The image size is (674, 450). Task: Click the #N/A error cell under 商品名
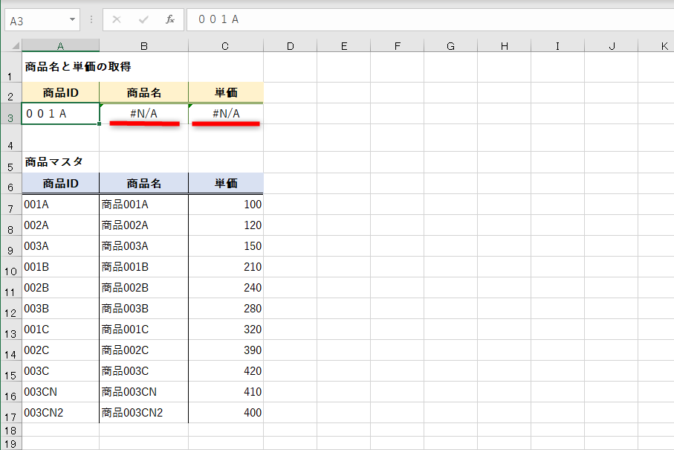pyautogui.click(x=143, y=113)
